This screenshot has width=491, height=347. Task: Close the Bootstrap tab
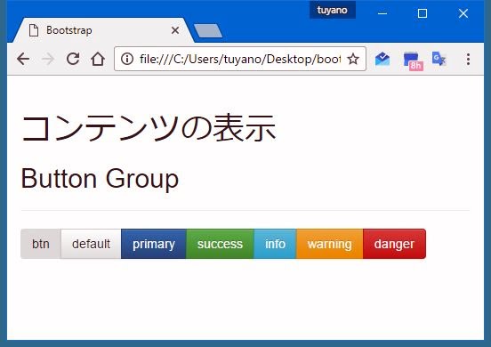click(175, 30)
